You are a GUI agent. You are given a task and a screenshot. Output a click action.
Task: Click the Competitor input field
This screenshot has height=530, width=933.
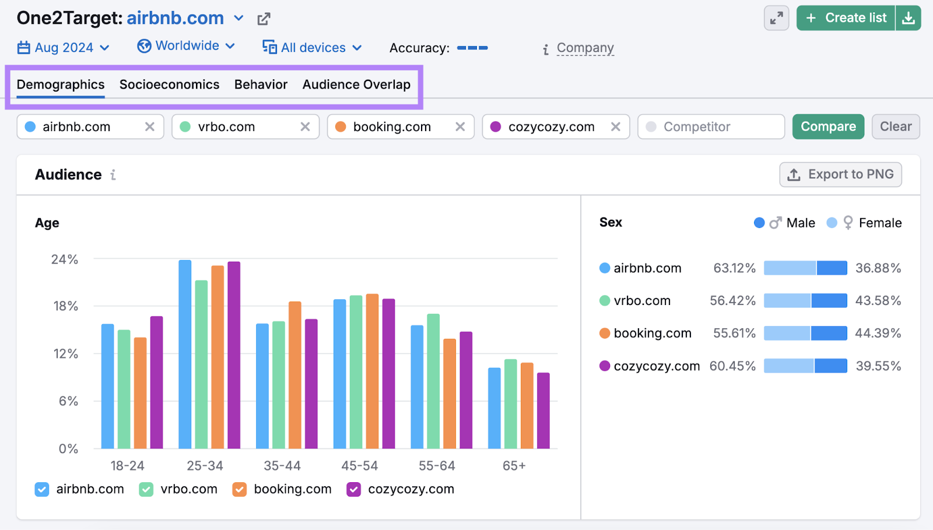pos(711,127)
